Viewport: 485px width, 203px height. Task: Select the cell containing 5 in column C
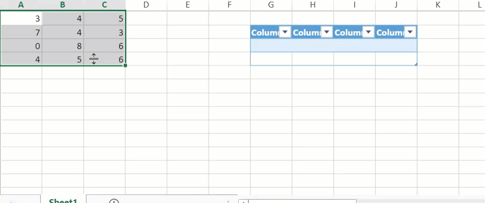click(104, 19)
